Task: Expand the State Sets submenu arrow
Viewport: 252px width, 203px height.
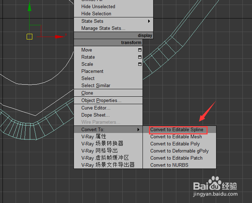Action: [x=149, y=21]
